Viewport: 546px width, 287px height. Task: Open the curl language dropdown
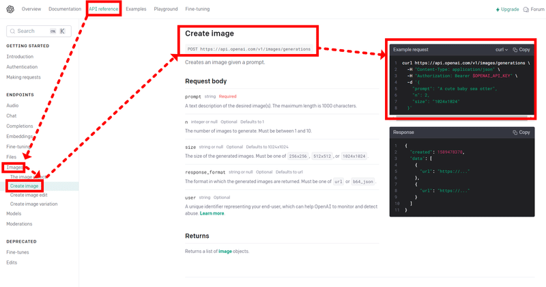click(x=502, y=49)
